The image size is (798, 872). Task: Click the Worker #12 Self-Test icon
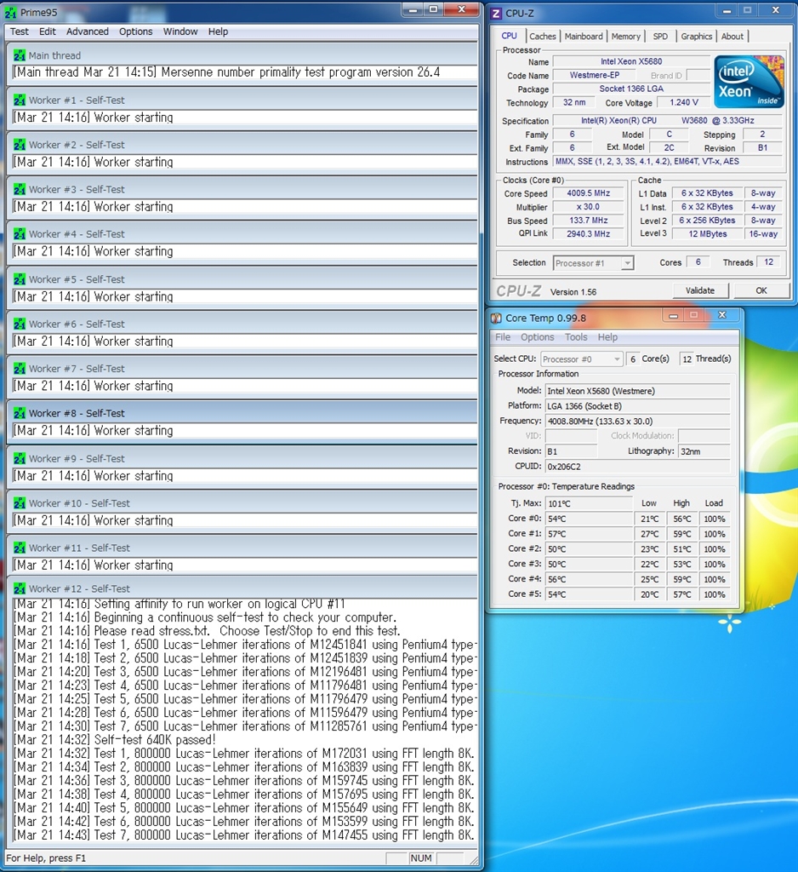pos(20,588)
